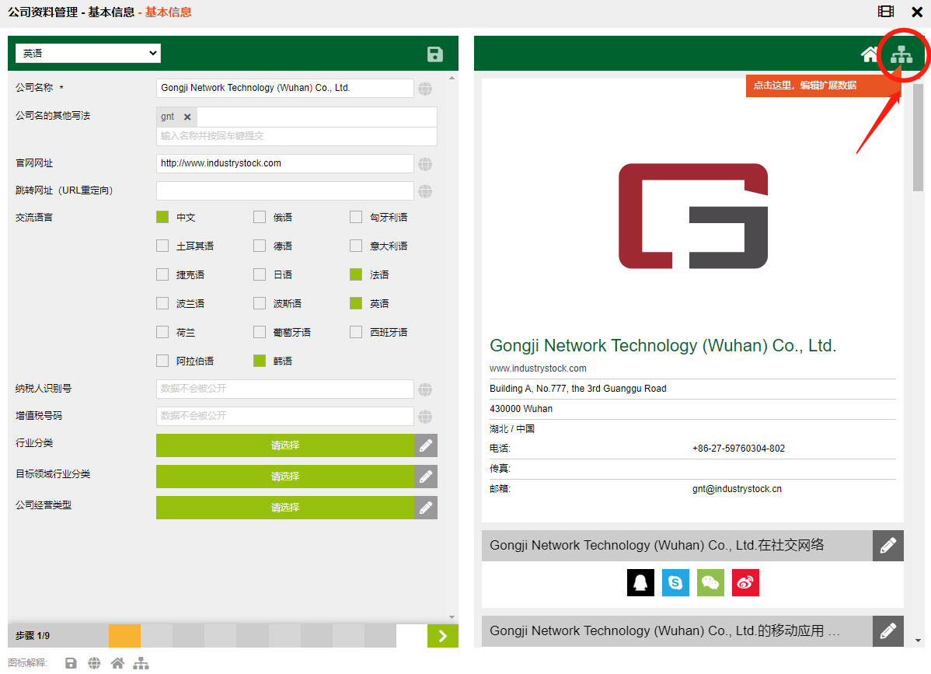
Task: Click the orange step 1 progress segment
Action: coord(124,636)
